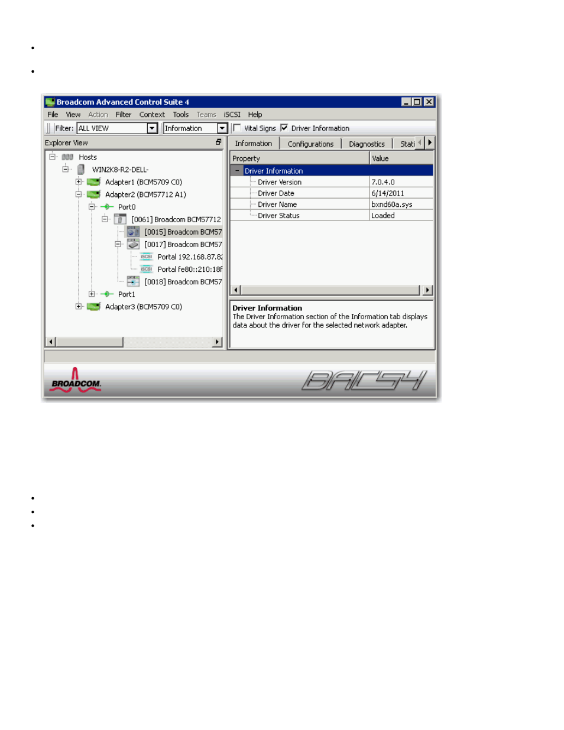Uncheck the Driver Information checkbox
This screenshot has width=564, height=730.
pos(284,128)
